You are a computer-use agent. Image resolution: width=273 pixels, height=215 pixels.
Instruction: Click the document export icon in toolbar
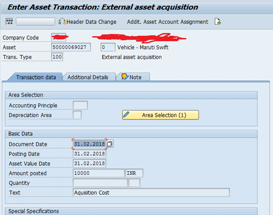coord(218,22)
